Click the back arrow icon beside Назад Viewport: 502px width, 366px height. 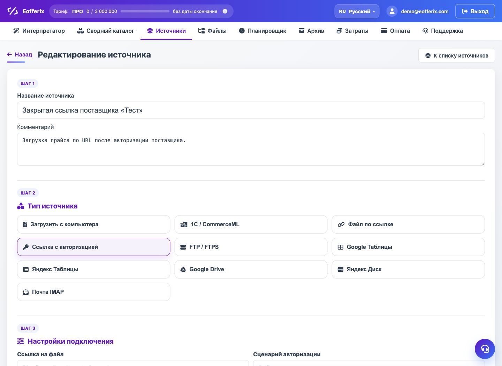click(x=9, y=54)
